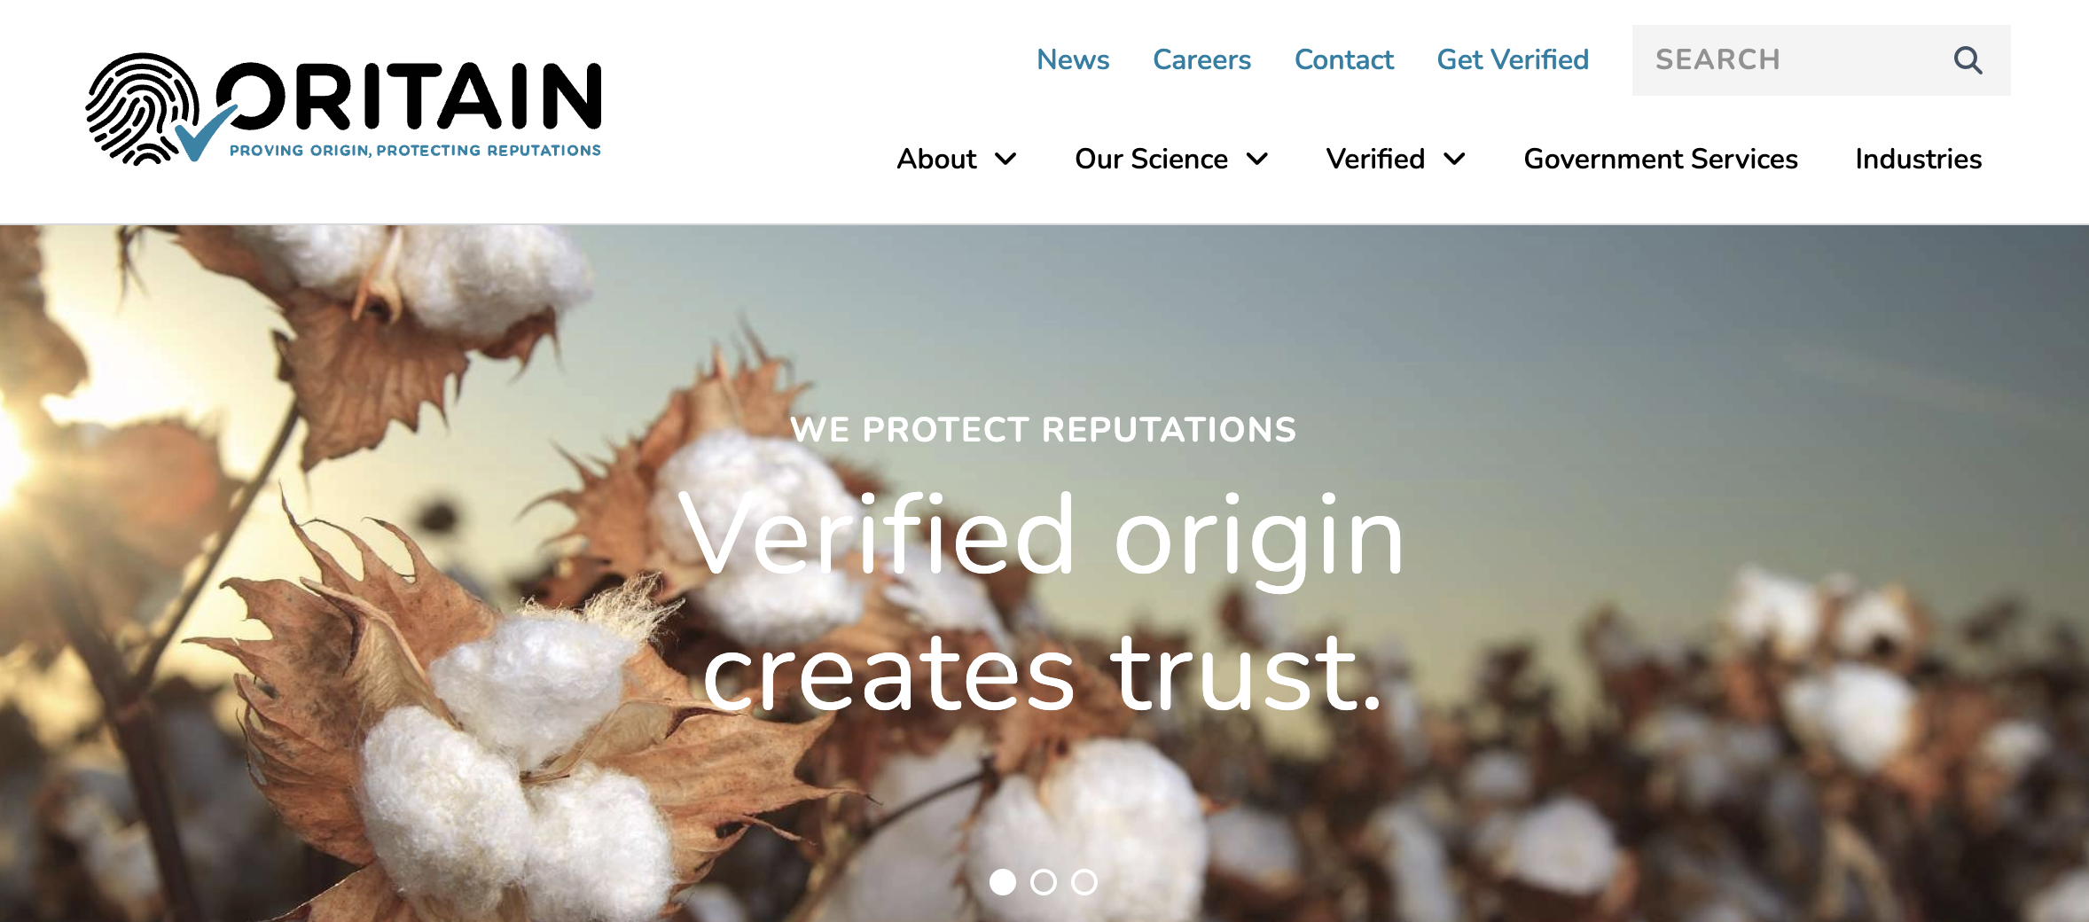Expand the Our Science dropdown chevron
The height and width of the screenshot is (922, 2089).
pos(1257,160)
